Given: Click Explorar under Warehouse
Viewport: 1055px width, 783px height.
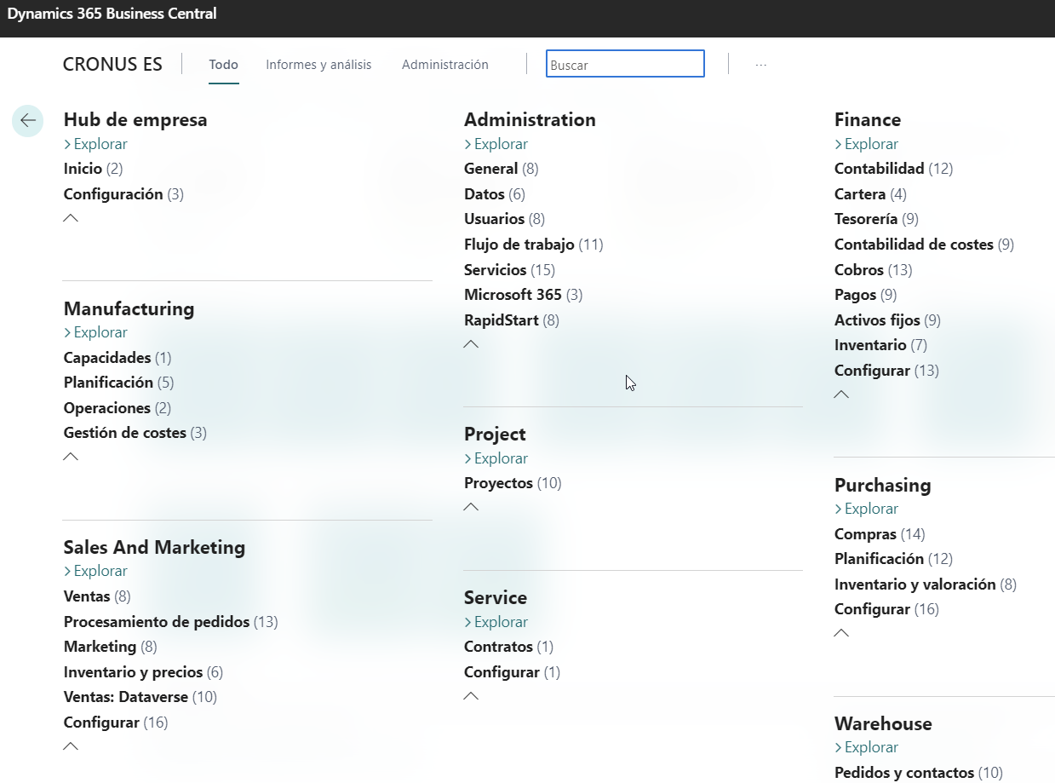Looking at the screenshot, I should pos(866,747).
